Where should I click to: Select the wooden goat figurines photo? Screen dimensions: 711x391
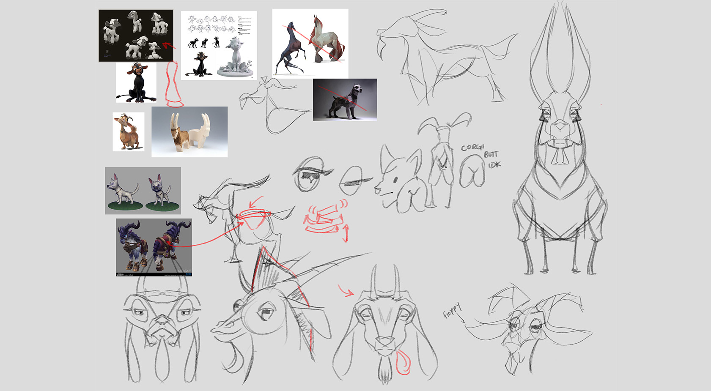189,132
